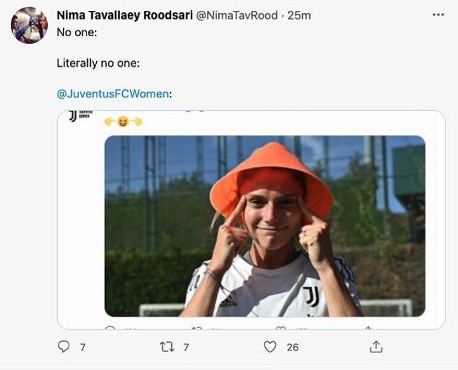Open the 25m timestamp link
This screenshot has height=370, width=458.
[299, 15]
